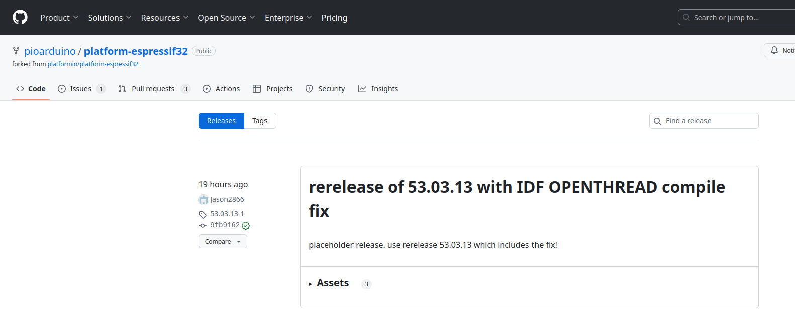795x315 pixels.
Task: Expand the Assets section
Action: pos(329,283)
